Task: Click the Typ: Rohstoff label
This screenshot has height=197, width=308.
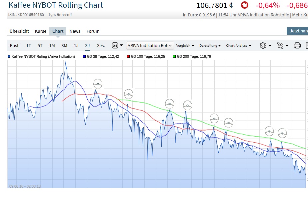Action: click(x=60, y=15)
